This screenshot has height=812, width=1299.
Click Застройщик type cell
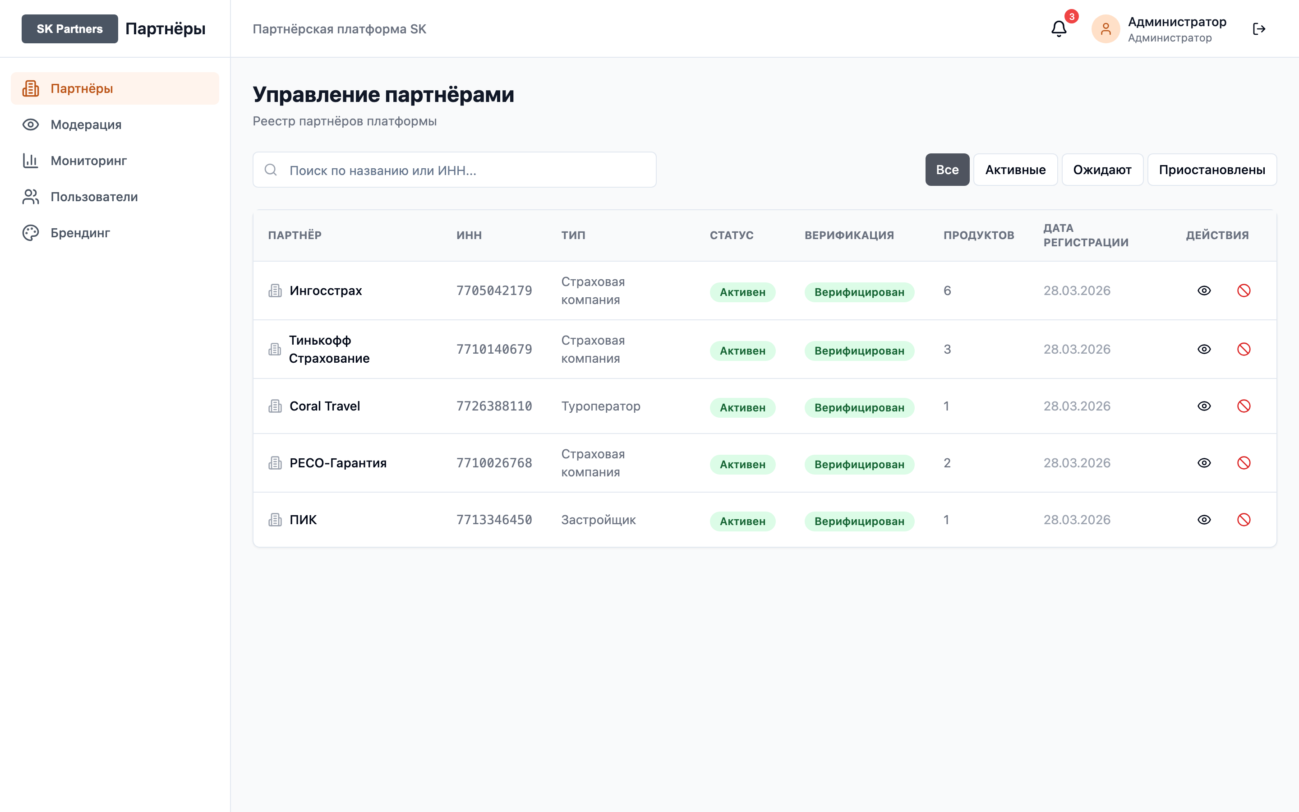point(598,520)
